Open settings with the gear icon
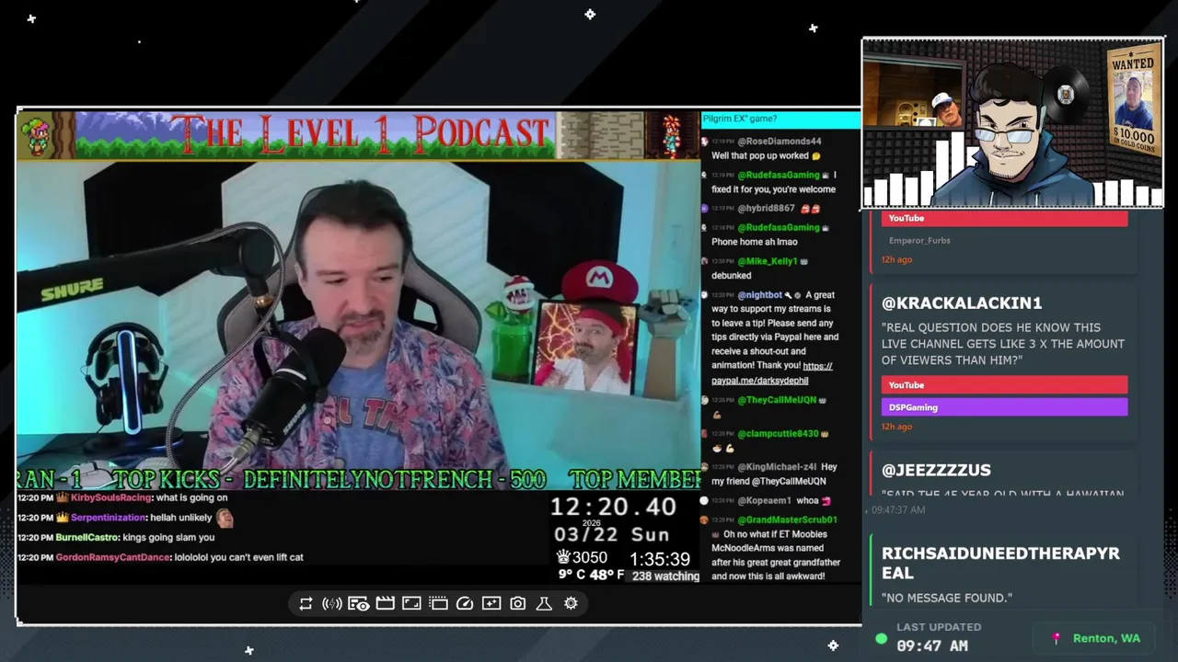 (x=571, y=603)
